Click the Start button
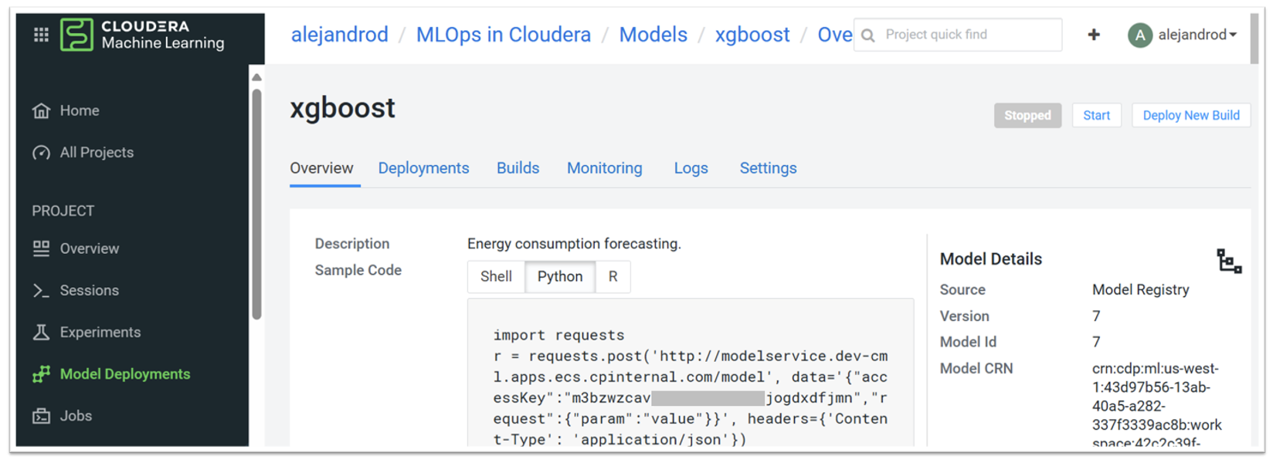Screen dimensions: 1273x463 click(1096, 116)
